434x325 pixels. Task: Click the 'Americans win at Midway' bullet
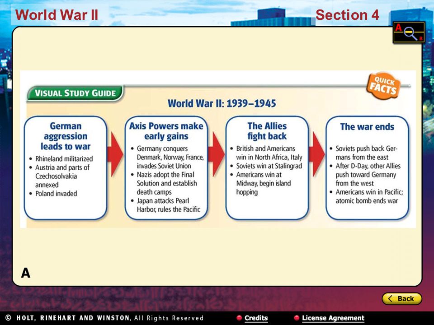[x=260, y=183]
